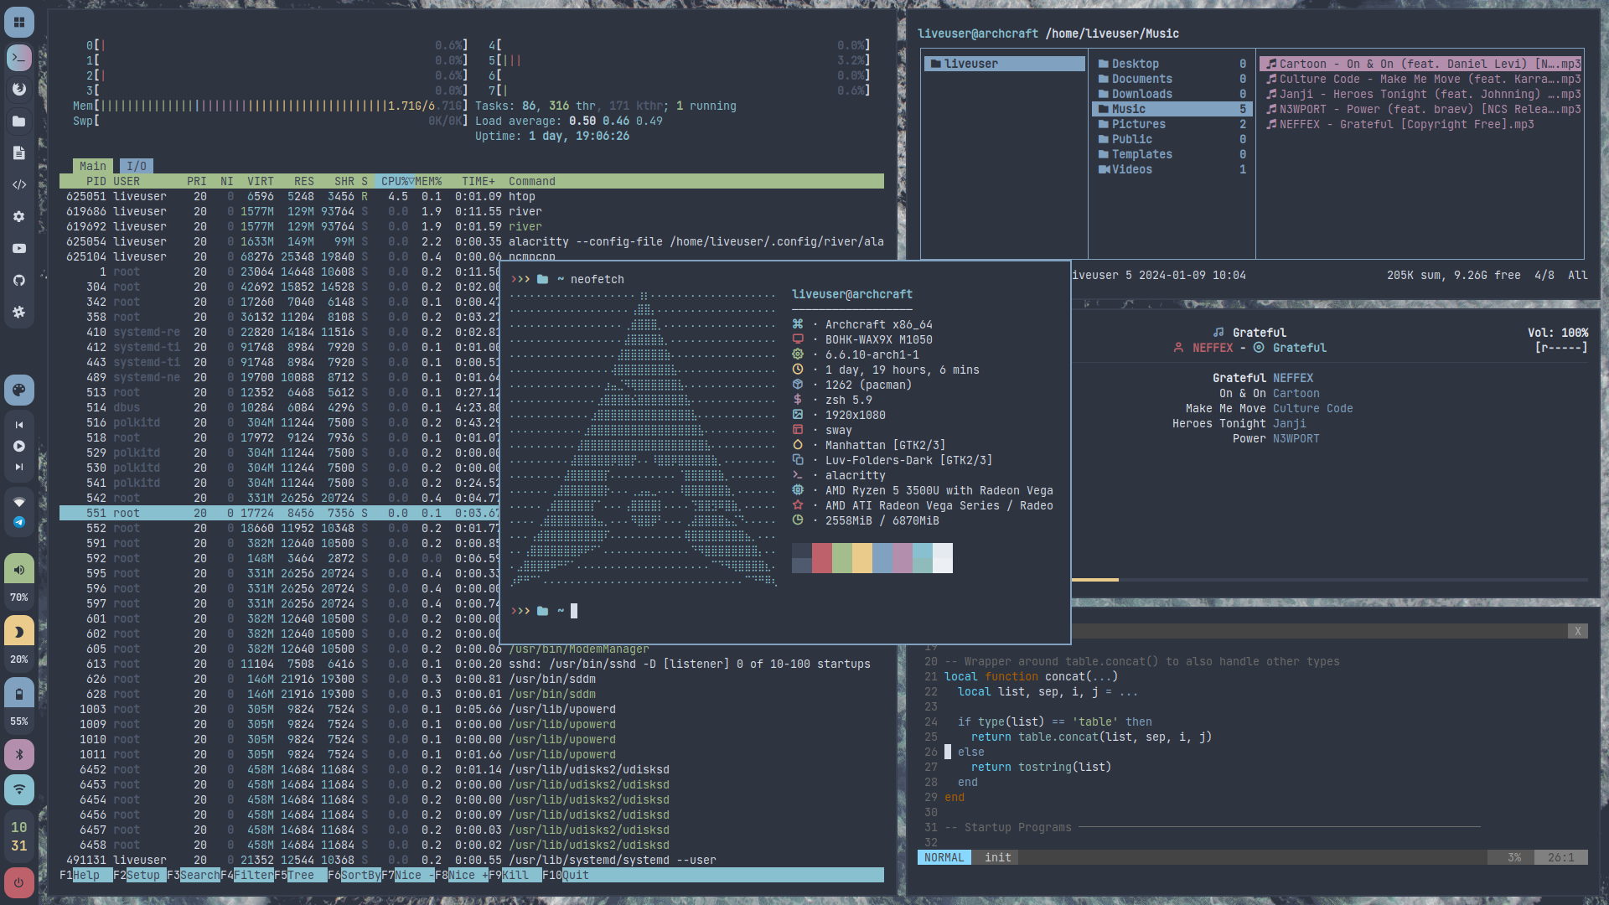Toggle the night light moon button
Image resolution: width=1609 pixels, height=905 pixels.
pos(18,632)
